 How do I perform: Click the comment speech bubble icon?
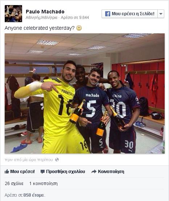pyautogui.click(x=42, y=172)
